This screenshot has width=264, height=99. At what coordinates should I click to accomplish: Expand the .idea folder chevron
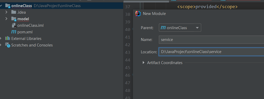pos(6,12)
